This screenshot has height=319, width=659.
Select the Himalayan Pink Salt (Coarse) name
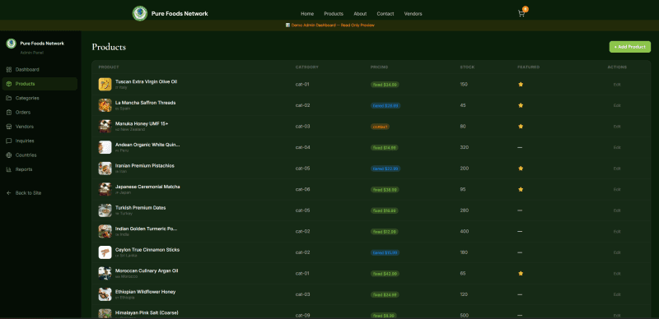click(x=147, y=312)
